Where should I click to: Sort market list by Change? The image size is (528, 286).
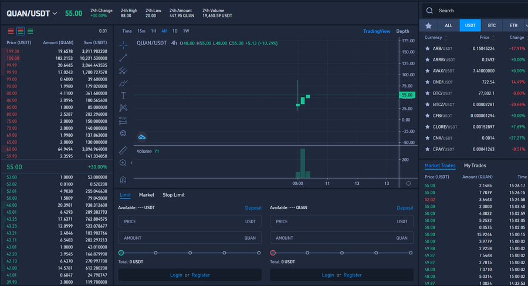pyautogui.click(x=517, y=38)
